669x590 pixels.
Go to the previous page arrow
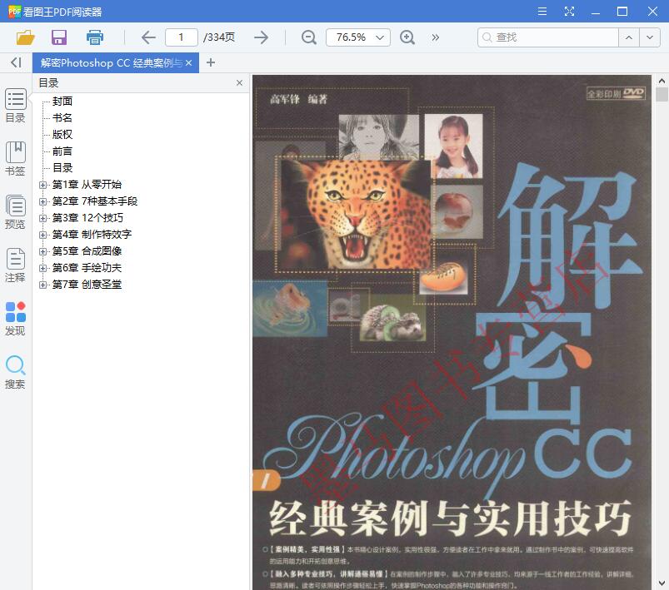tap(148, 37)
